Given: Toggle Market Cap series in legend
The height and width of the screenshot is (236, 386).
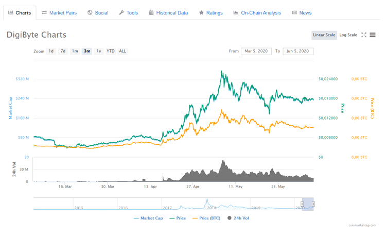Looking at the screenshot, I should (148, 218).
